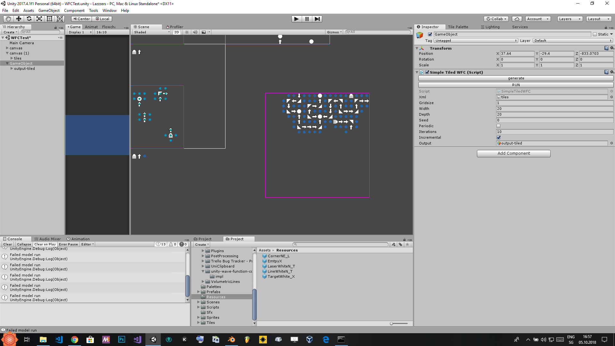Click the Step frame button
615x346 pixels.
[x=317, y=19]
